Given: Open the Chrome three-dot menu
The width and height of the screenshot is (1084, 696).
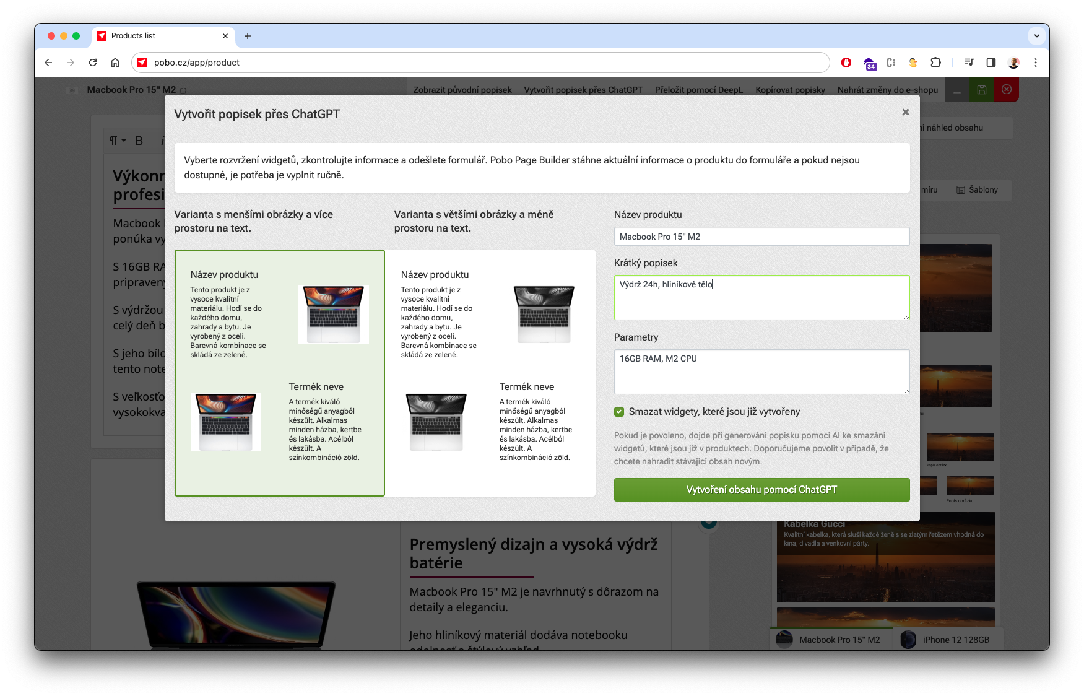Looking at the screenshot, I should (x=1036, y=63).
